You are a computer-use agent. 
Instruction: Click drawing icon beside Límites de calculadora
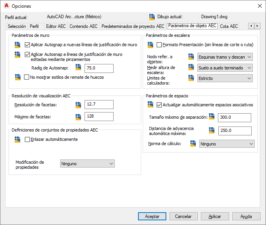pyautogui.click(x=191, y=78)
